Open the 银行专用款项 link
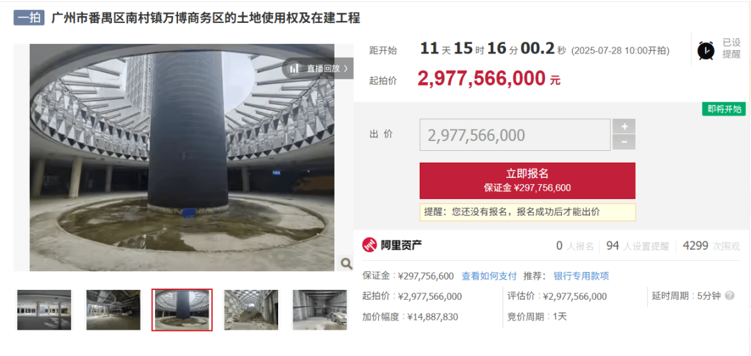Screen dimensions: 751x356 click(x=581, y=276)
